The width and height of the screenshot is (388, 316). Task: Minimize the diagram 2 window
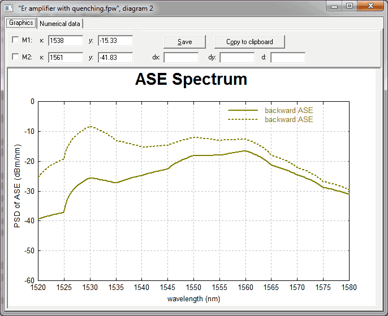[334, 6]
